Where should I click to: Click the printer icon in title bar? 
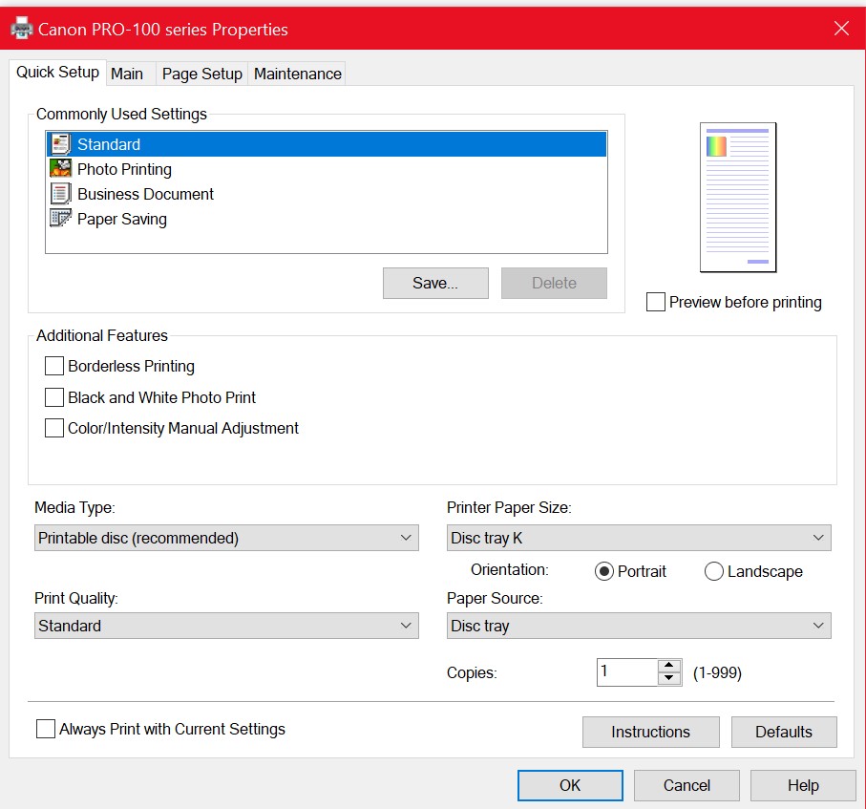pyautogui.click(x=21, y=29)
